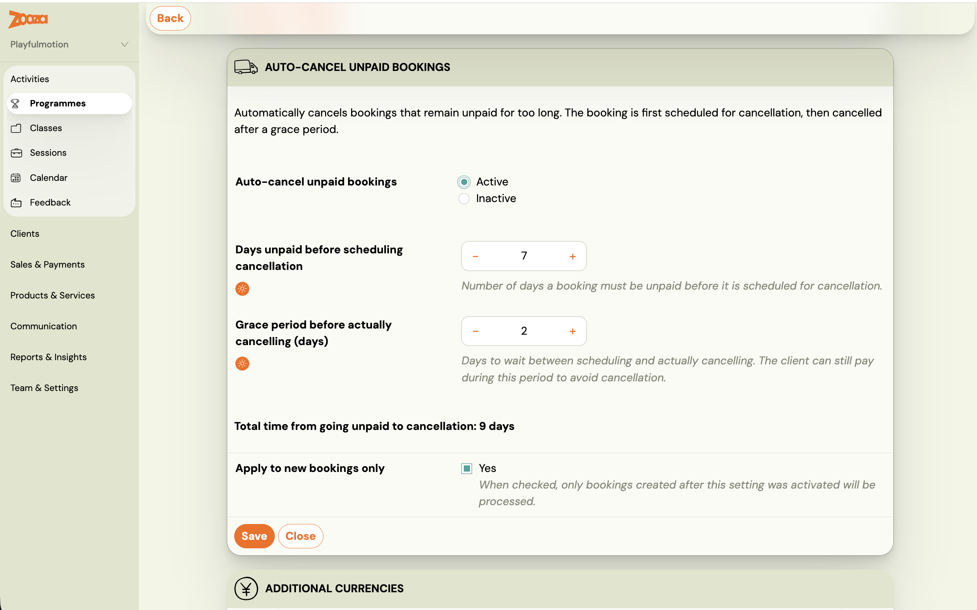Viewport: 977px width, 610px height.
Task: Click the 'Inactive' label text
Action: pyautogui.click(x=496, y=199)
